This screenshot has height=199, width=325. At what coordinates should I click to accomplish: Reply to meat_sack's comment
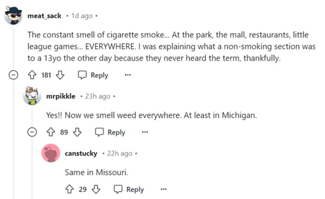click(93, 75)
